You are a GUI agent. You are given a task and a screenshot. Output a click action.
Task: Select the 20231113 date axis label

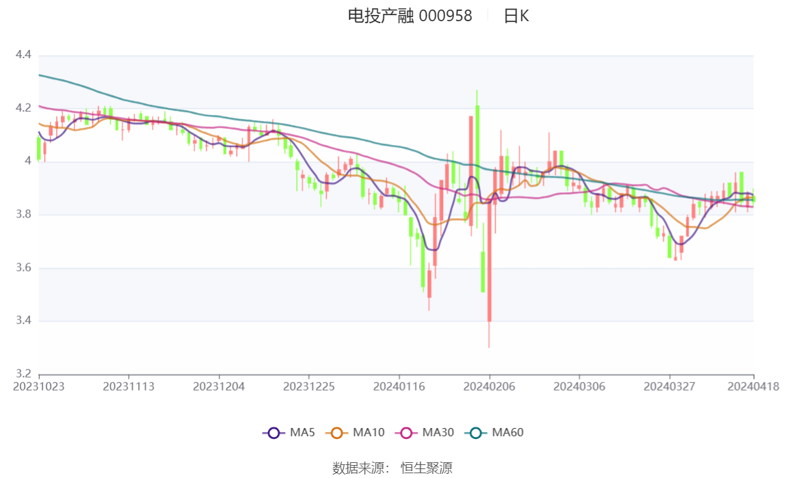(129, 387)
